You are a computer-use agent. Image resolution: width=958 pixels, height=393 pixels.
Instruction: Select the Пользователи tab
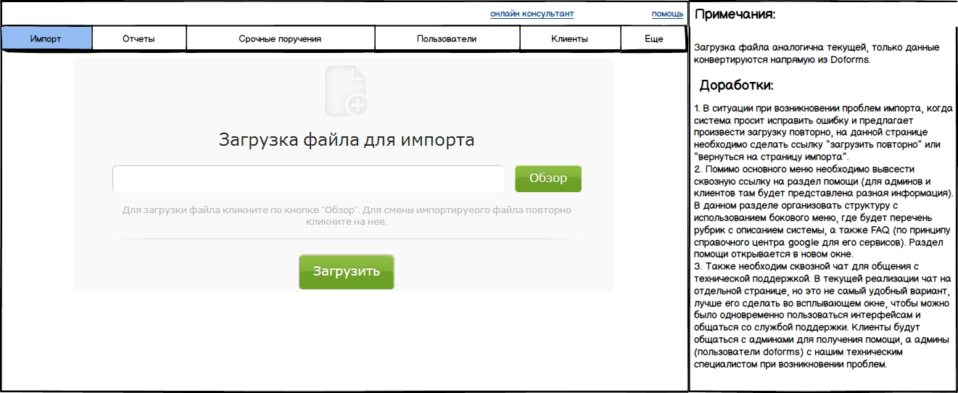446,39
